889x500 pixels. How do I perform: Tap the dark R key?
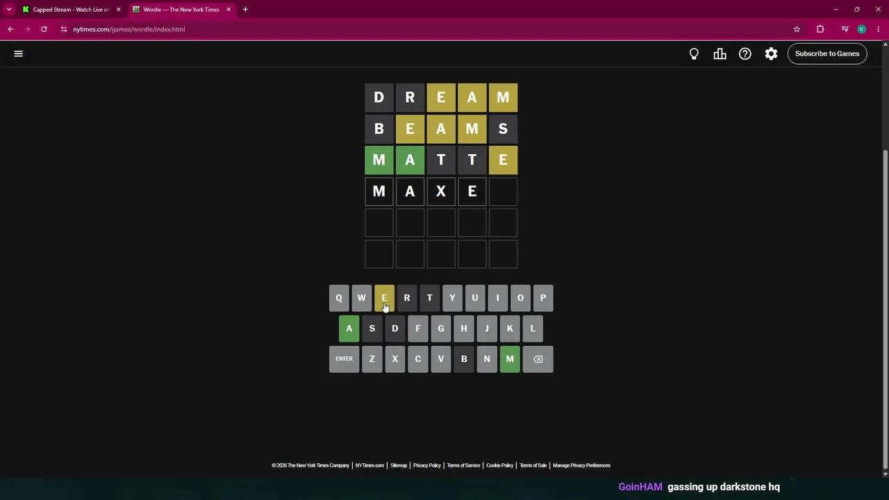407,298
